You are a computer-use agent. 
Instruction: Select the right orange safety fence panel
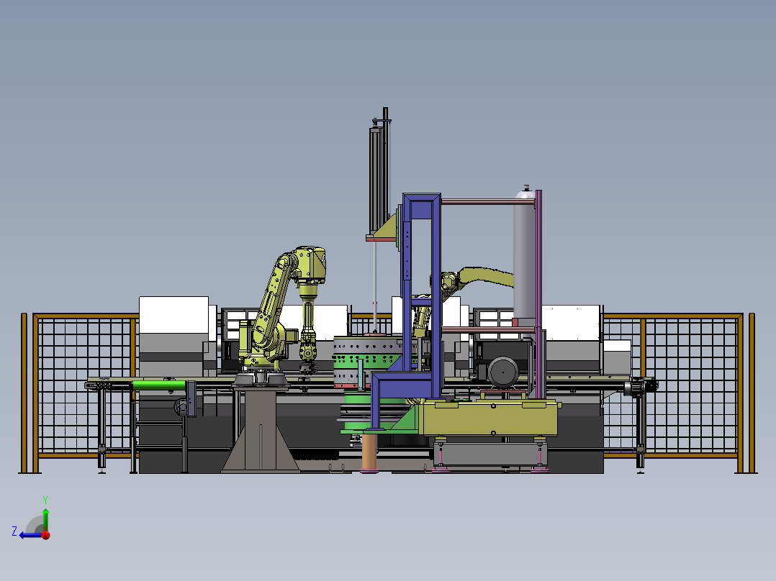673,385
